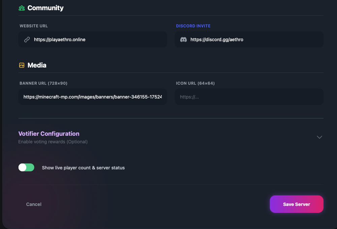Click the Media picture icon
This screenshot has height=229, width=337.
coord(22,65)
